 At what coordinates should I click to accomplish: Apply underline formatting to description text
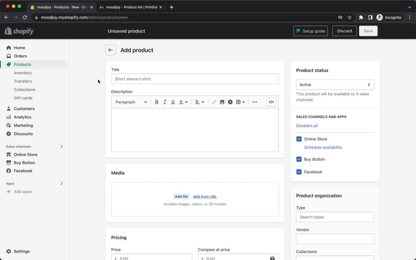pyautogui.click(x=173, y=102)
